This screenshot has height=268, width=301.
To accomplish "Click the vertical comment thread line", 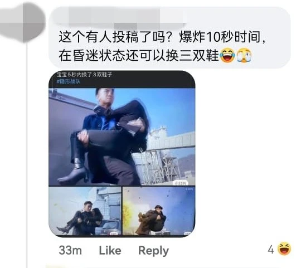I will point(27,154).
